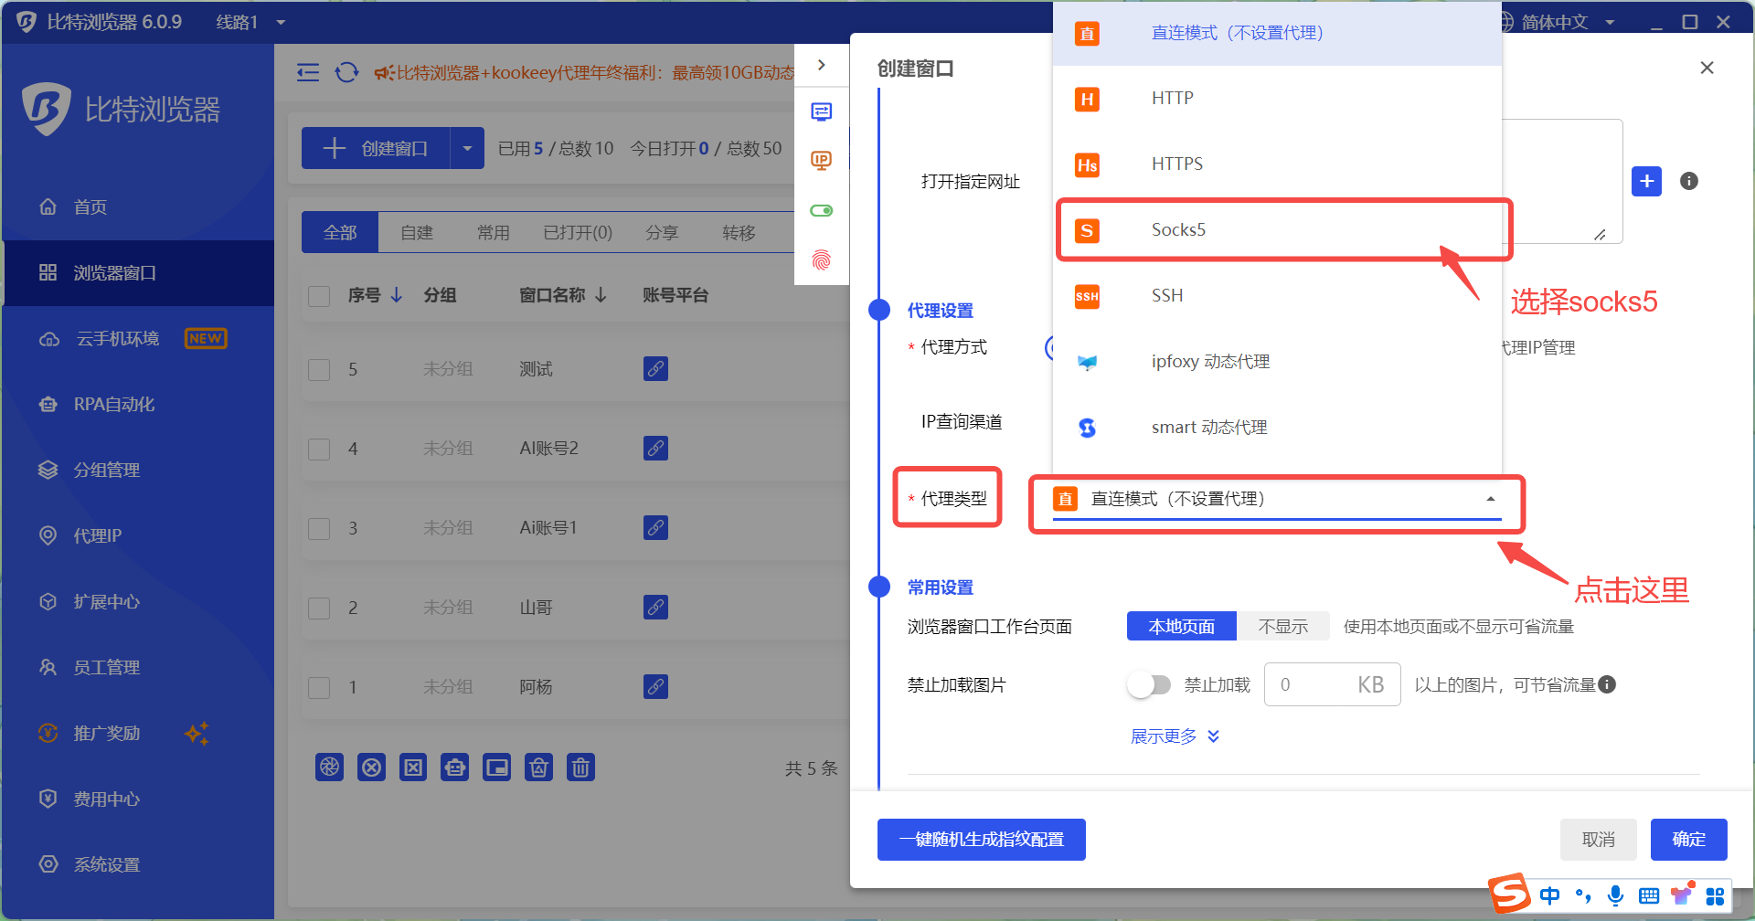Screen dimensions: 1755x921
Task: Close the 创建窗口 dialog
Action: pyautogui.click(x=1707, y=68)
